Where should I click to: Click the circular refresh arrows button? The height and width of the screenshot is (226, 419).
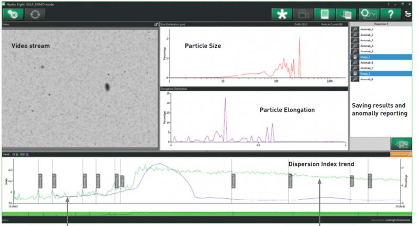(x=36, y=14)
